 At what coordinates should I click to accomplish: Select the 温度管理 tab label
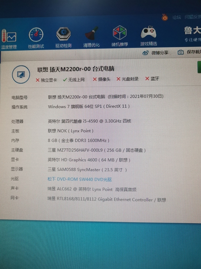point(9,47)
